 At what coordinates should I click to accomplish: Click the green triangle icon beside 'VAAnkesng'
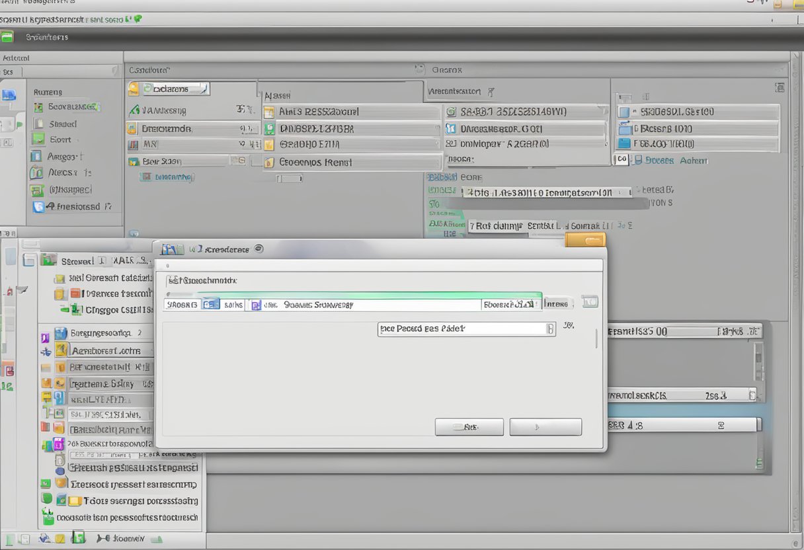click(134, 110)
